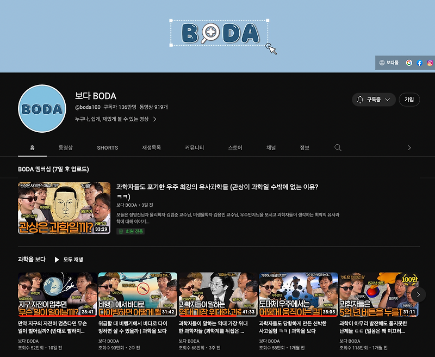Click the play icon beside 모두 재생
Image resolution: width=435 pixels, height=357 pixels.
(x=57, y=260)
